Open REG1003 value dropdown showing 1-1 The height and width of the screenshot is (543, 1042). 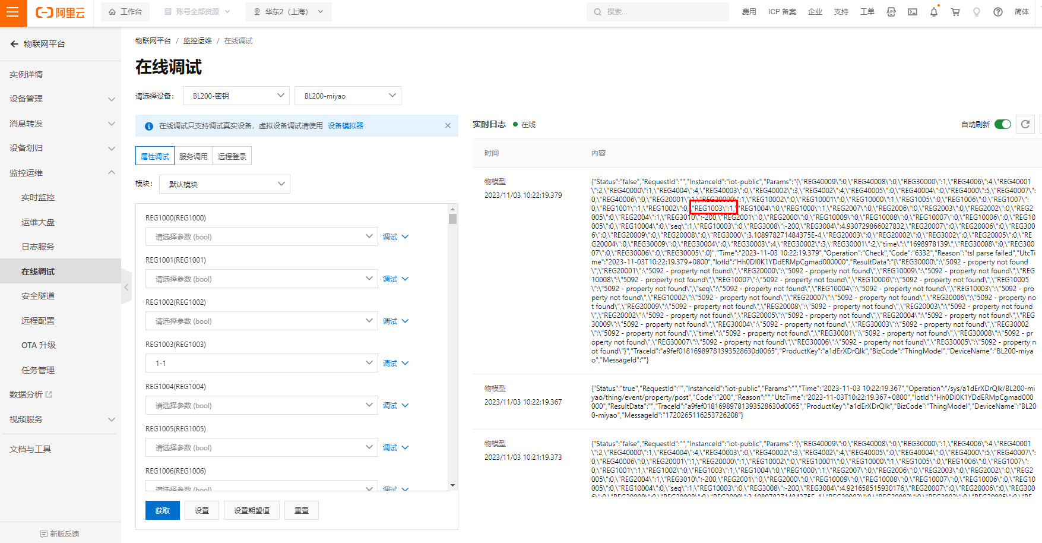tap(262, 363)
